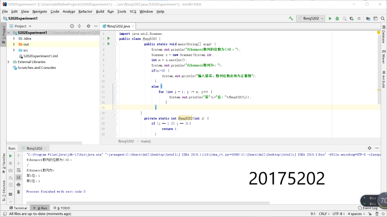Show more Run panel actions chevrons
387x217 pixels.
[10, 202]
